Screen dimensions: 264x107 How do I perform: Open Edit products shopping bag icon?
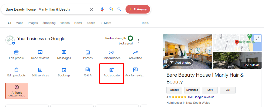coord(16,70)
